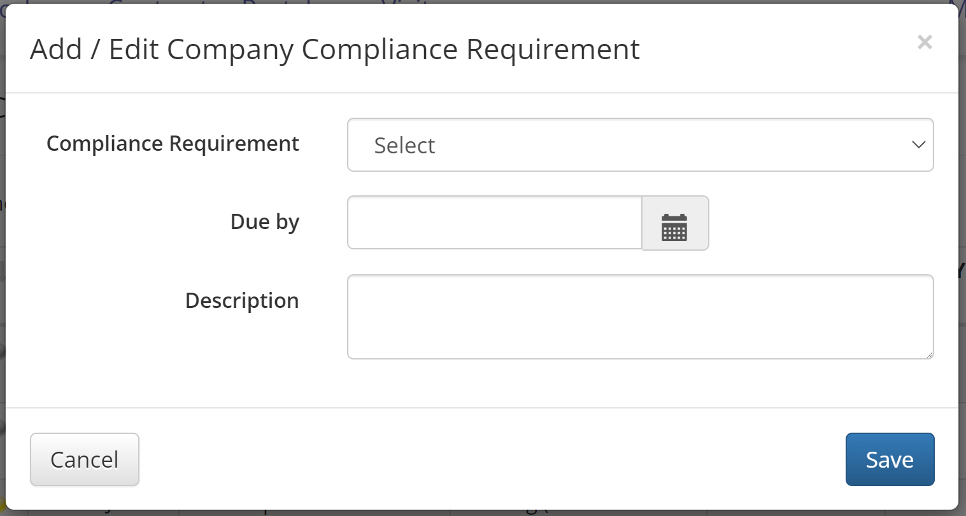
Task: Click inside the Description text box
Action: (x=640, y=317)
